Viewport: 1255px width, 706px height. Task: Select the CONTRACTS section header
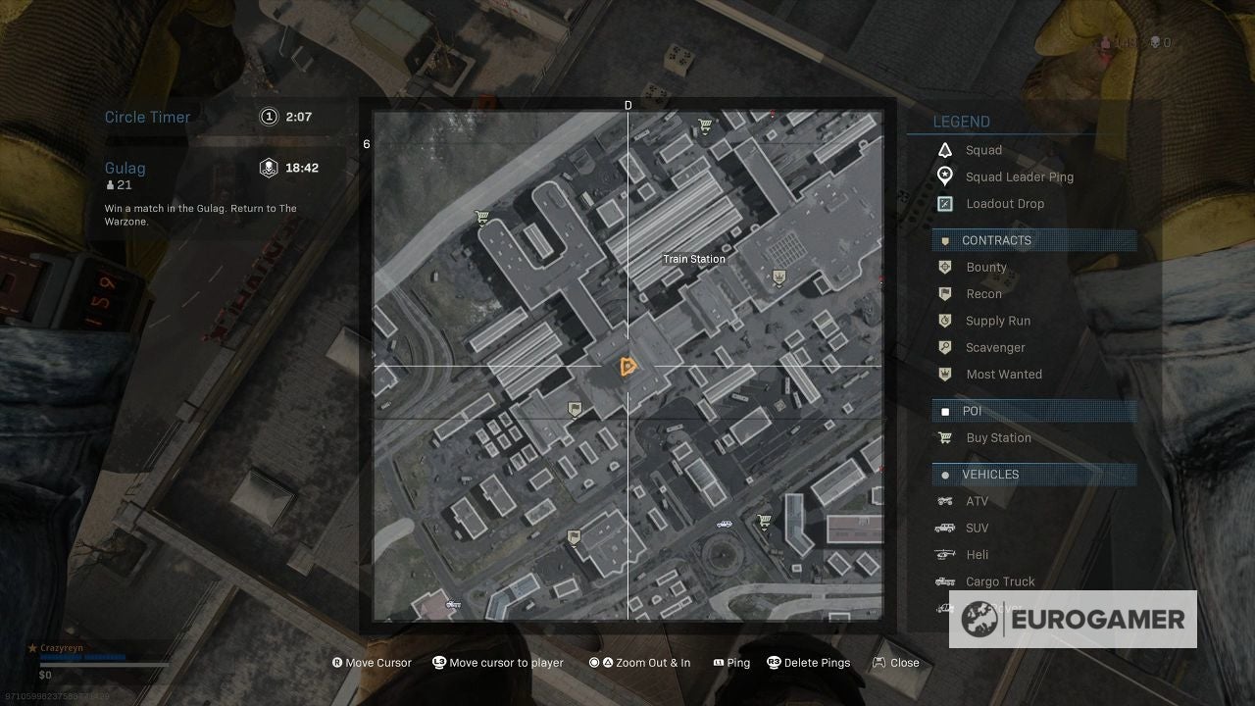[1034, 240]
